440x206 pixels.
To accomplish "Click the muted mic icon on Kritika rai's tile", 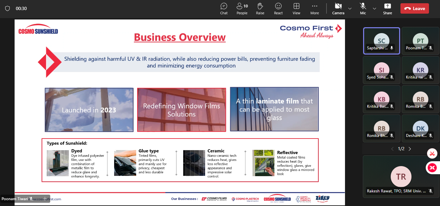I will pyautogui.click(x=431, y=77).
